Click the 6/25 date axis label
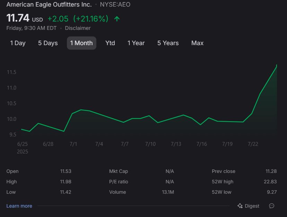The image size is (287, 217). [x=22, y=144]
